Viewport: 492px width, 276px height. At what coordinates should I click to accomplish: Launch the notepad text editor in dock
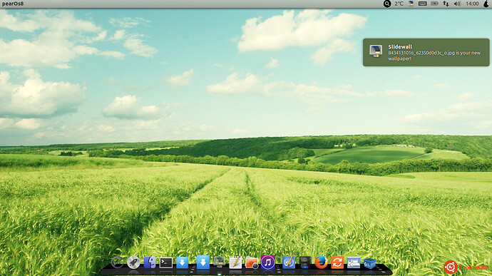coord(235,262)
